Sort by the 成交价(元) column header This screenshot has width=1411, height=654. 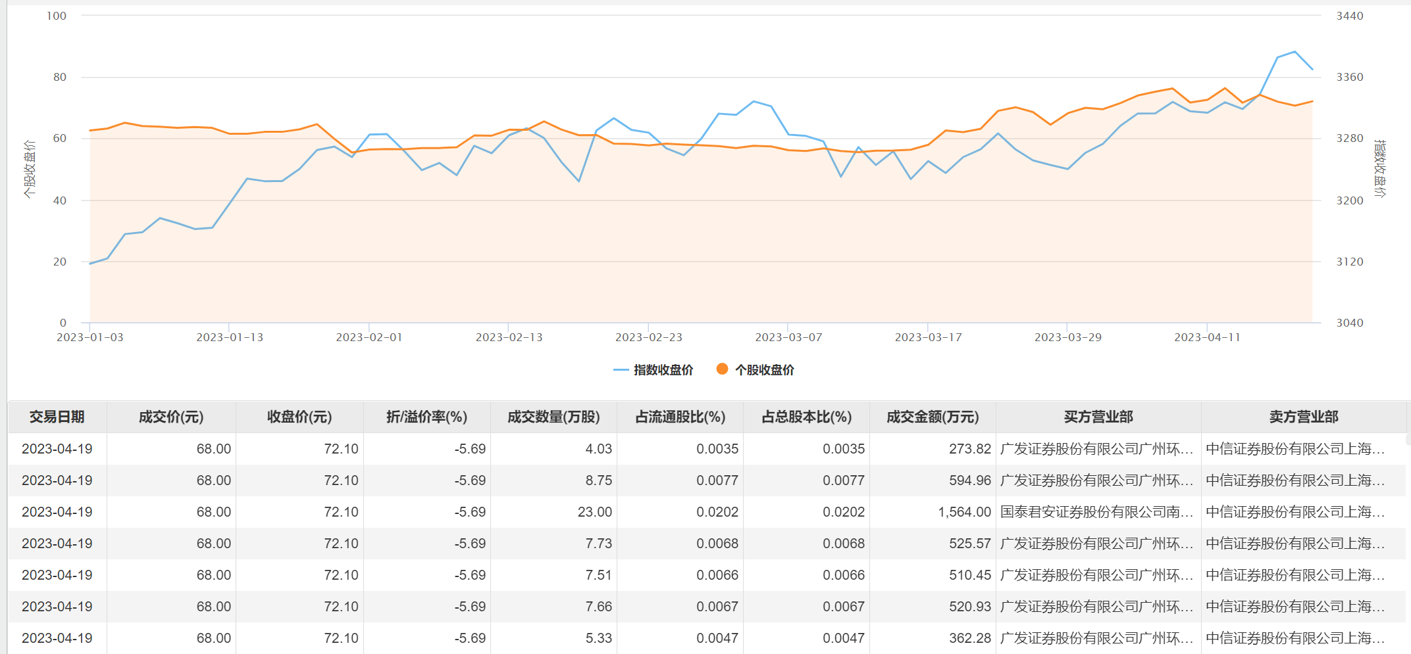(171, 417)
